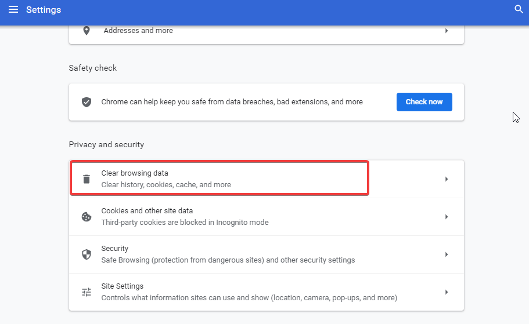Open Security settings row title
The width and height of the screenshot is (529, 324).
[x=115, y=249]
